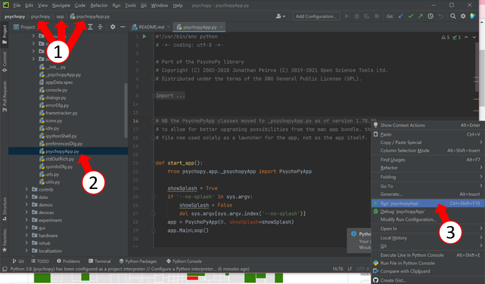Click Debug 'psychopyApp' in context menu
Image resolution: width=485 pixels, height=284 pixels.
tap(402, 211)
